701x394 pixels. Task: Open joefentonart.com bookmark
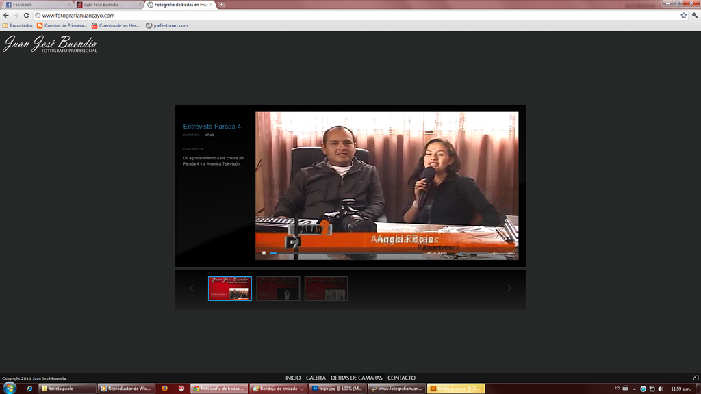pyautogui.click(x=167, y=25)
